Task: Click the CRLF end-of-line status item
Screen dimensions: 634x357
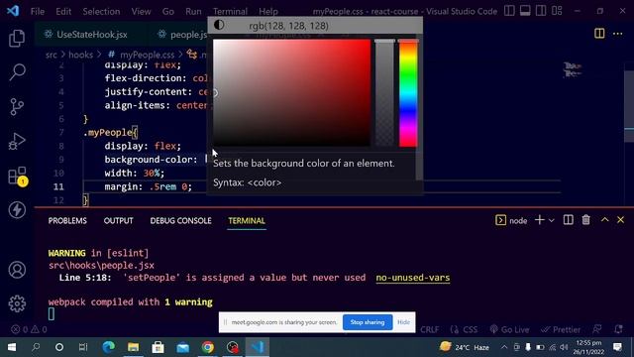Action: coord(429,329)
